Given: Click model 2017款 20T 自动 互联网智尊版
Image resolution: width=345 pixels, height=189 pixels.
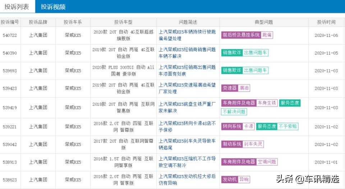Looking at the screenshot, I should pyautogui.click(x=123, y=144).
